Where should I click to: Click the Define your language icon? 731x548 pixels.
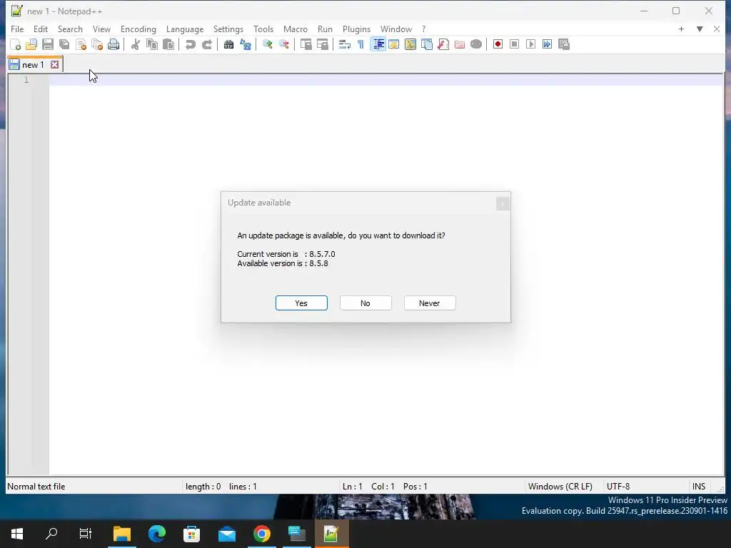click(394, 44)
